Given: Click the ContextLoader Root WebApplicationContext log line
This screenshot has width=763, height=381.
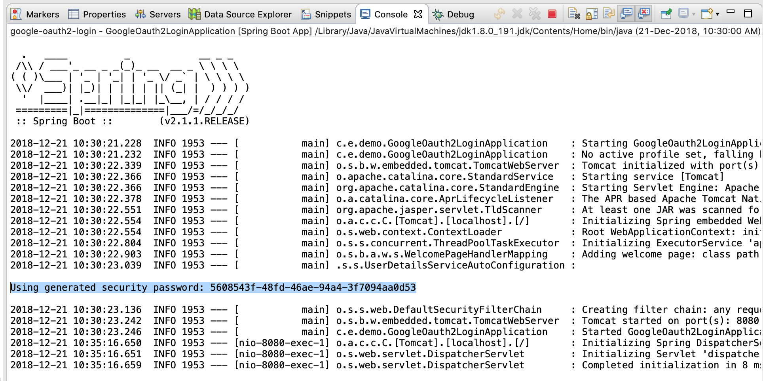Looking at the screenshot, I should [x=385, y=232].
